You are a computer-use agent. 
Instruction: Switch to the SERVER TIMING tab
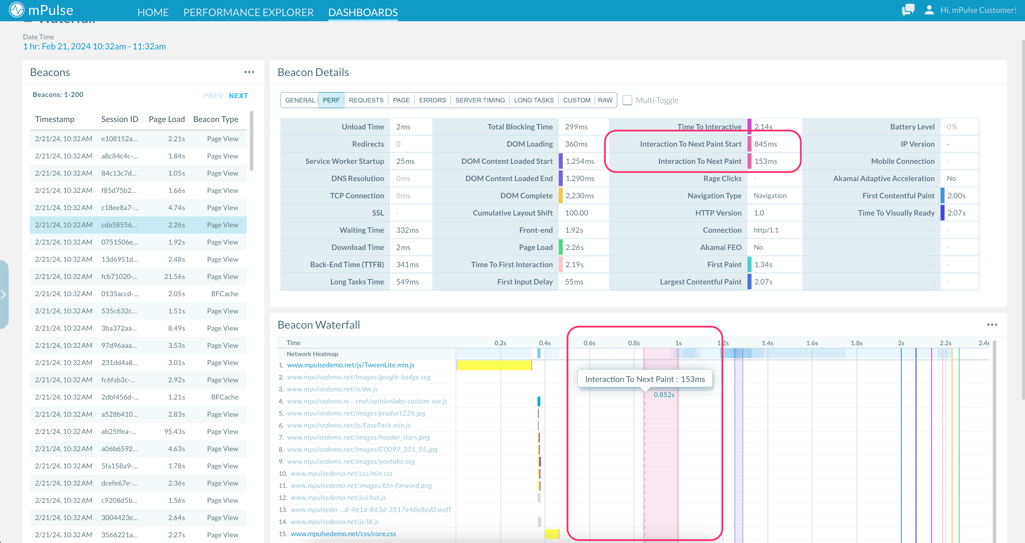tap(479, 100)
